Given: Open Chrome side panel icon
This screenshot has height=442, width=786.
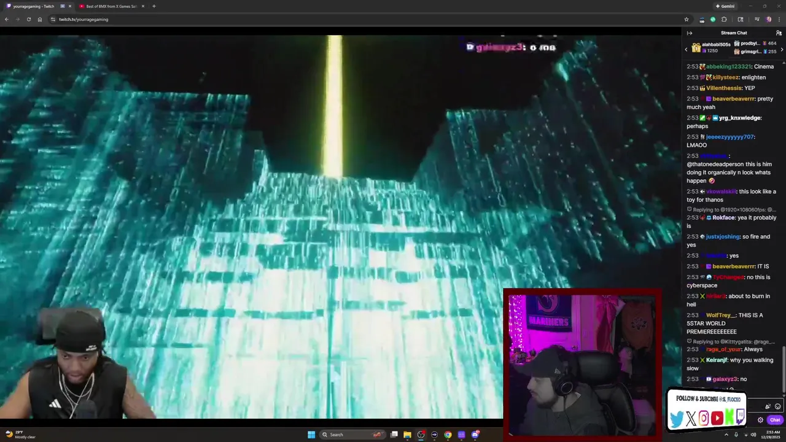Looking at the screenshot, I should [x=740, y=19].
